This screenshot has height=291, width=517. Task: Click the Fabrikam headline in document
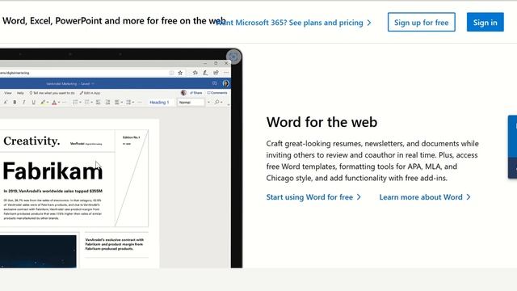pos(53,171)
